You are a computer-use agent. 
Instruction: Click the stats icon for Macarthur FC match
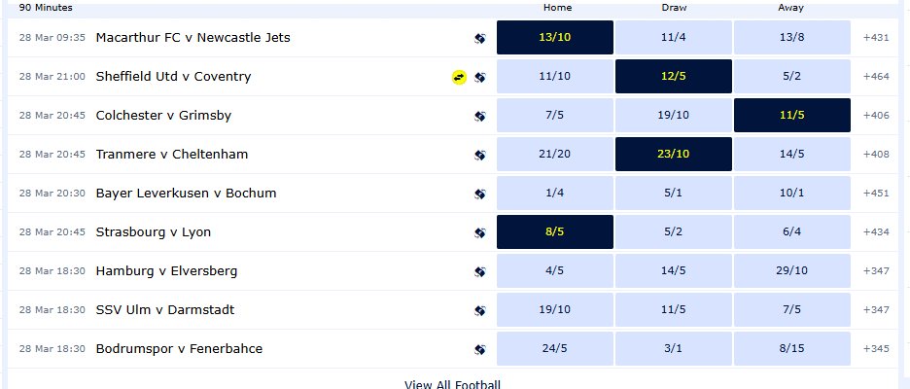(x=480, y=38)
